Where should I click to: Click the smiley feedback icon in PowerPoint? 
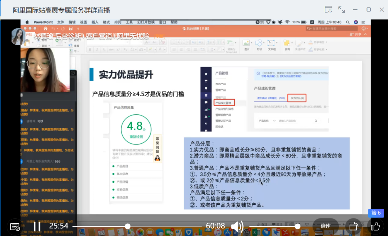364,28
